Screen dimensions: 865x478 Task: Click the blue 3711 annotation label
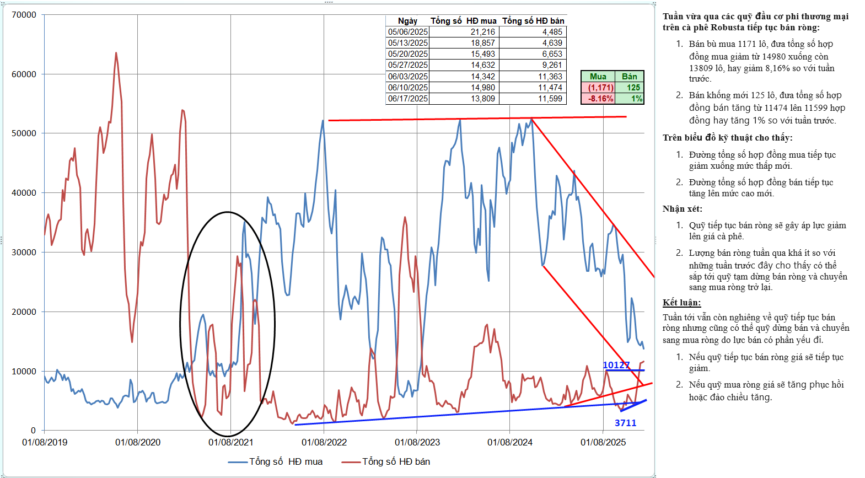click(625, 423)
